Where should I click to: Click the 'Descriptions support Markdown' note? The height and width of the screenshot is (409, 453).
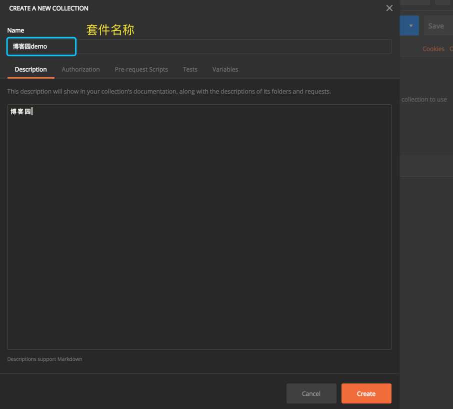45,359
